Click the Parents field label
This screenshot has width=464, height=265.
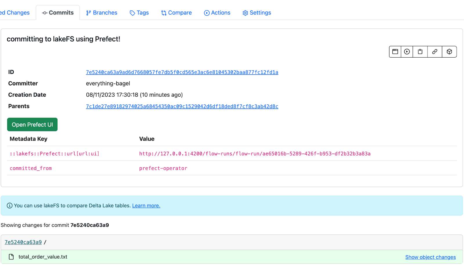pyautogui.click(x=19, y=106)
